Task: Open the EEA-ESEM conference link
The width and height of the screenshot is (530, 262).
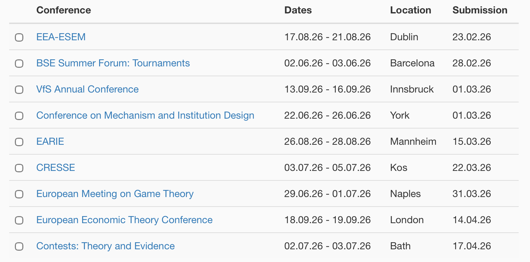Action: 61,37
